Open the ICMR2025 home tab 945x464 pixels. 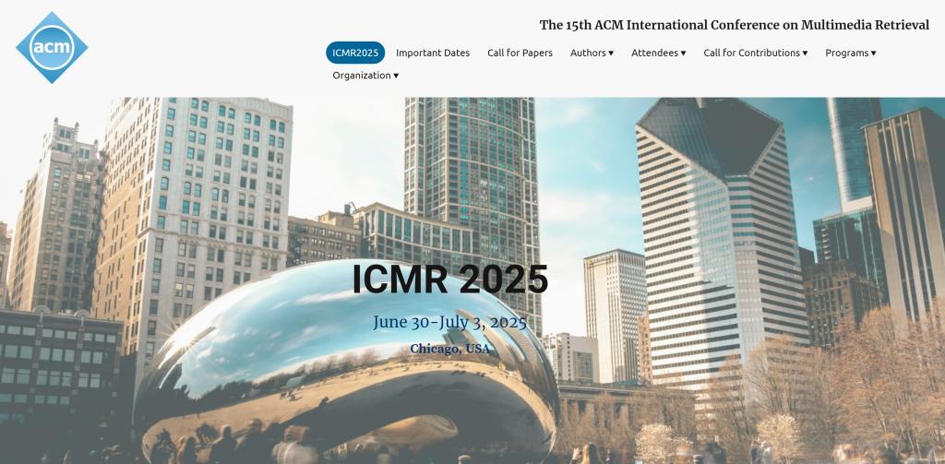[355, 53]
